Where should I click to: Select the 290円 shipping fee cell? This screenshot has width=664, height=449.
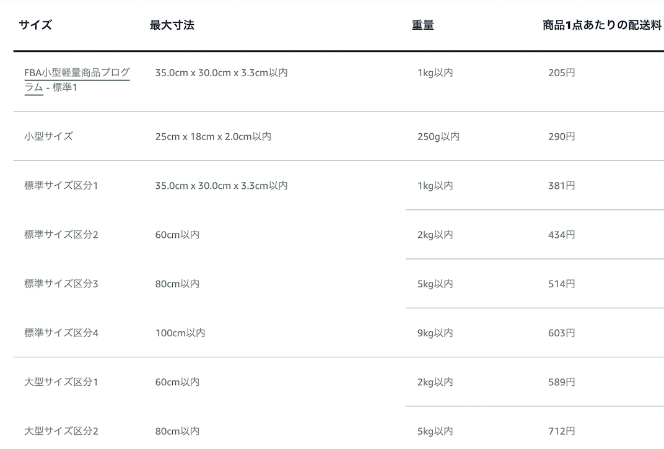coord(561,136)
